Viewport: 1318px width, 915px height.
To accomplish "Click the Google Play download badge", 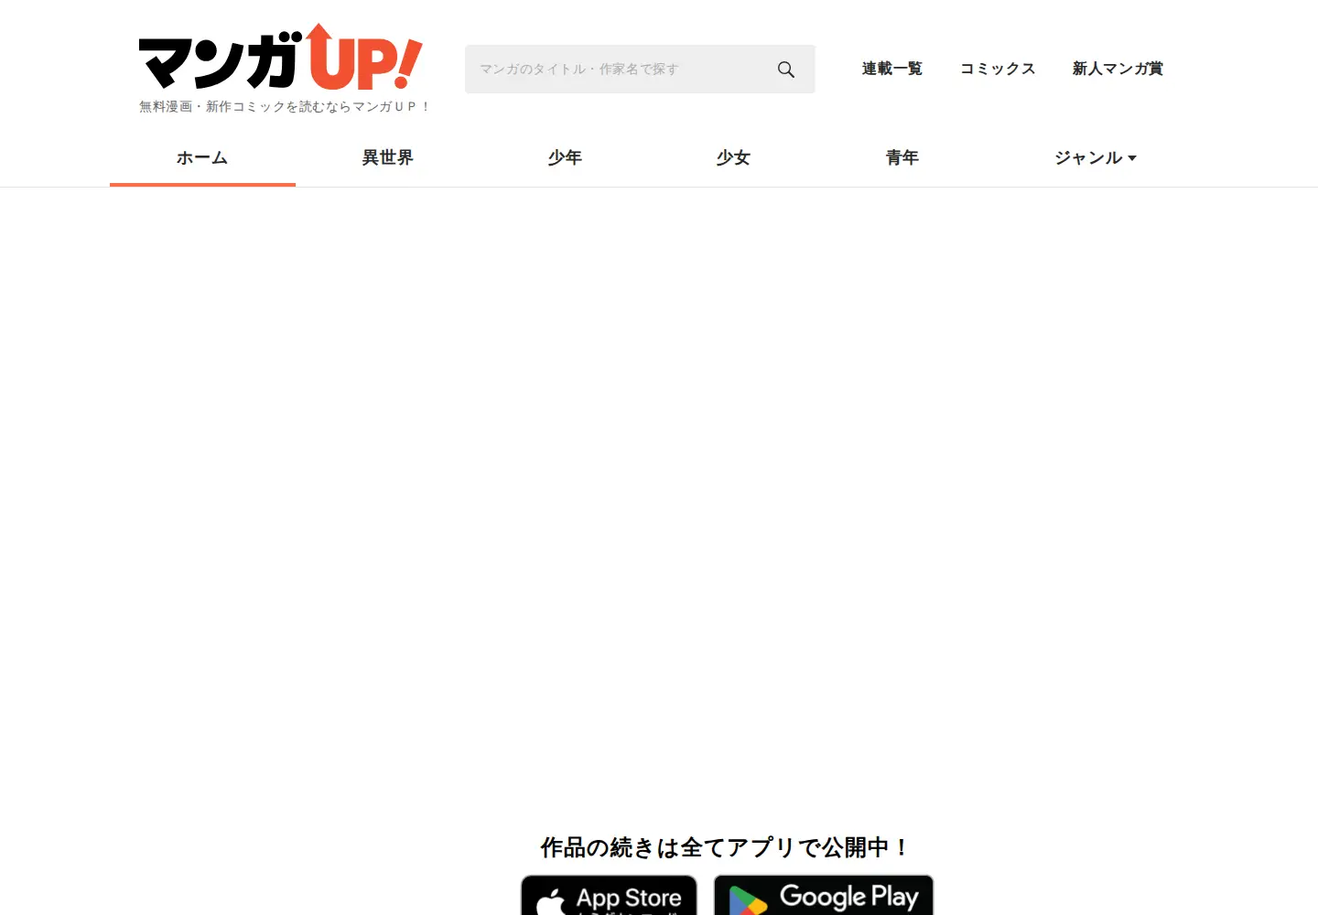I will click(x=824, y=896).
